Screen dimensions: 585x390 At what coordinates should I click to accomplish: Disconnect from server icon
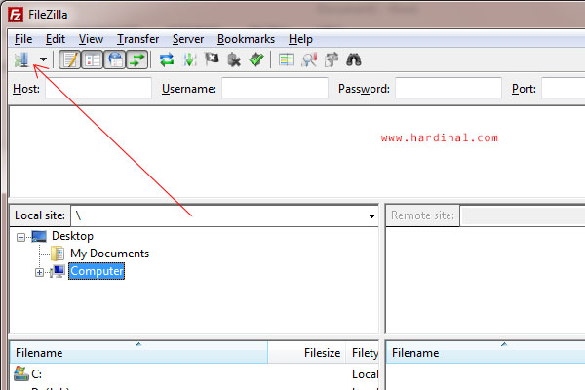click(234, 59)
